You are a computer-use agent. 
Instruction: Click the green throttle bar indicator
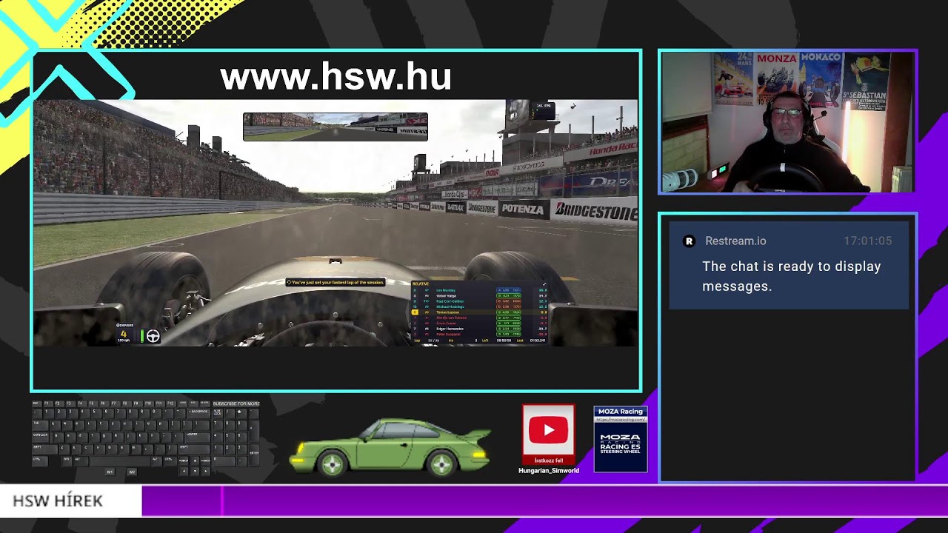[x=141, y=336]
